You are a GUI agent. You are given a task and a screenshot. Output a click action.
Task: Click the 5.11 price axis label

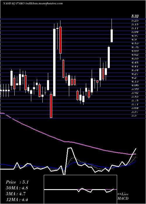tap(135, 28)
